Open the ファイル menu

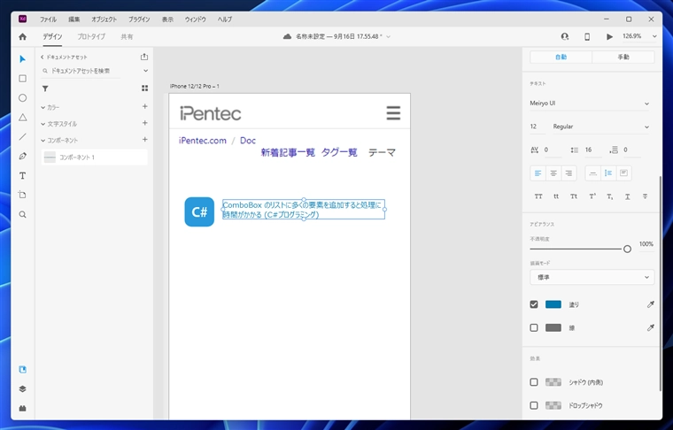tap(48, 19)
